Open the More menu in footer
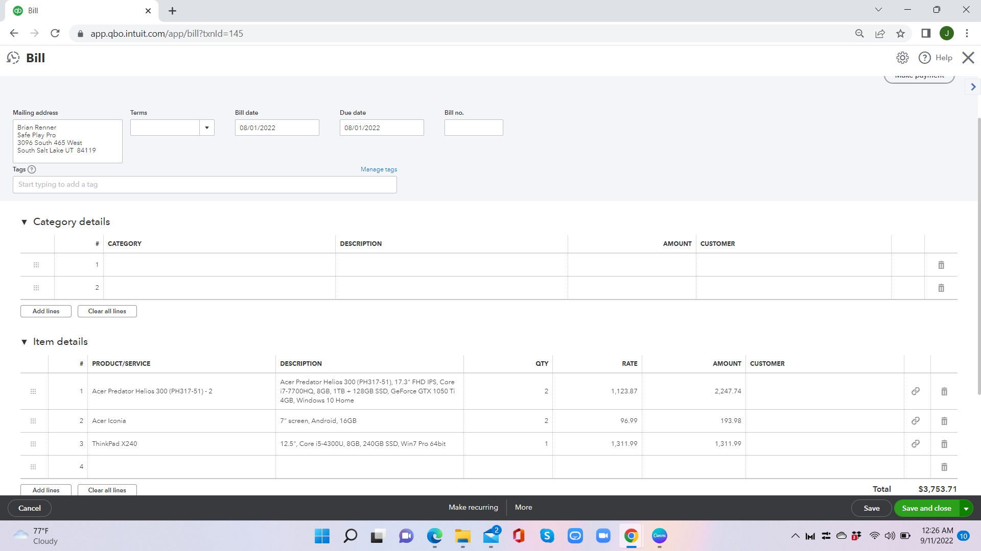The height and width of the screenshot is (551, 981). click(523, 507)
